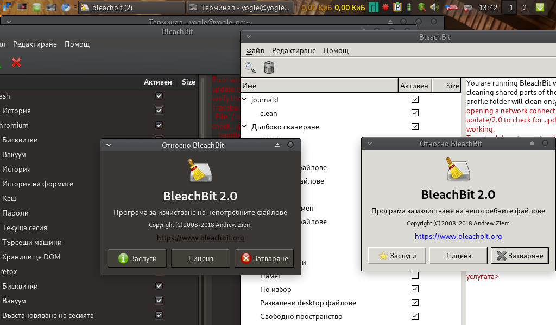Click the red X abort icon in dark BleachBit toolbar
This screenshot has width=556, height=325.
click(x=16, y=62)
